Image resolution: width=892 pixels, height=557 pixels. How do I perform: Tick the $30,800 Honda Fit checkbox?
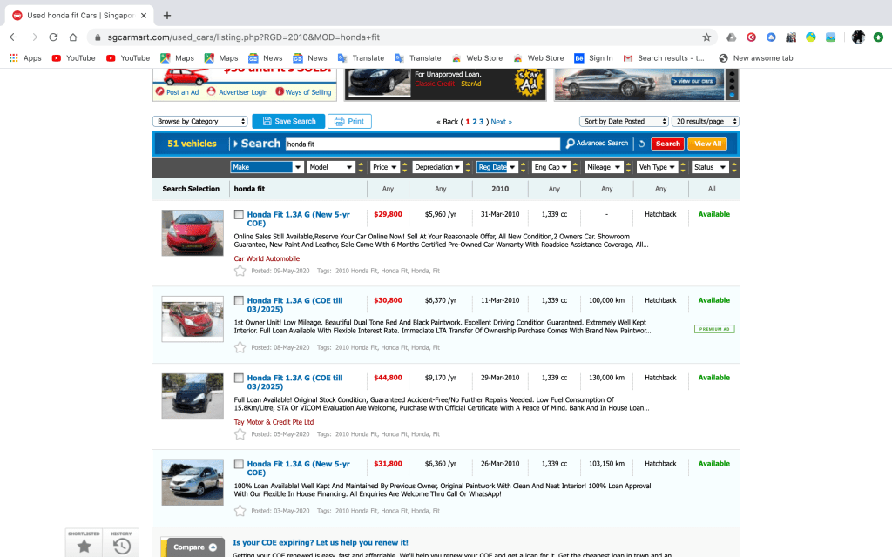click(x=240, y=300)
